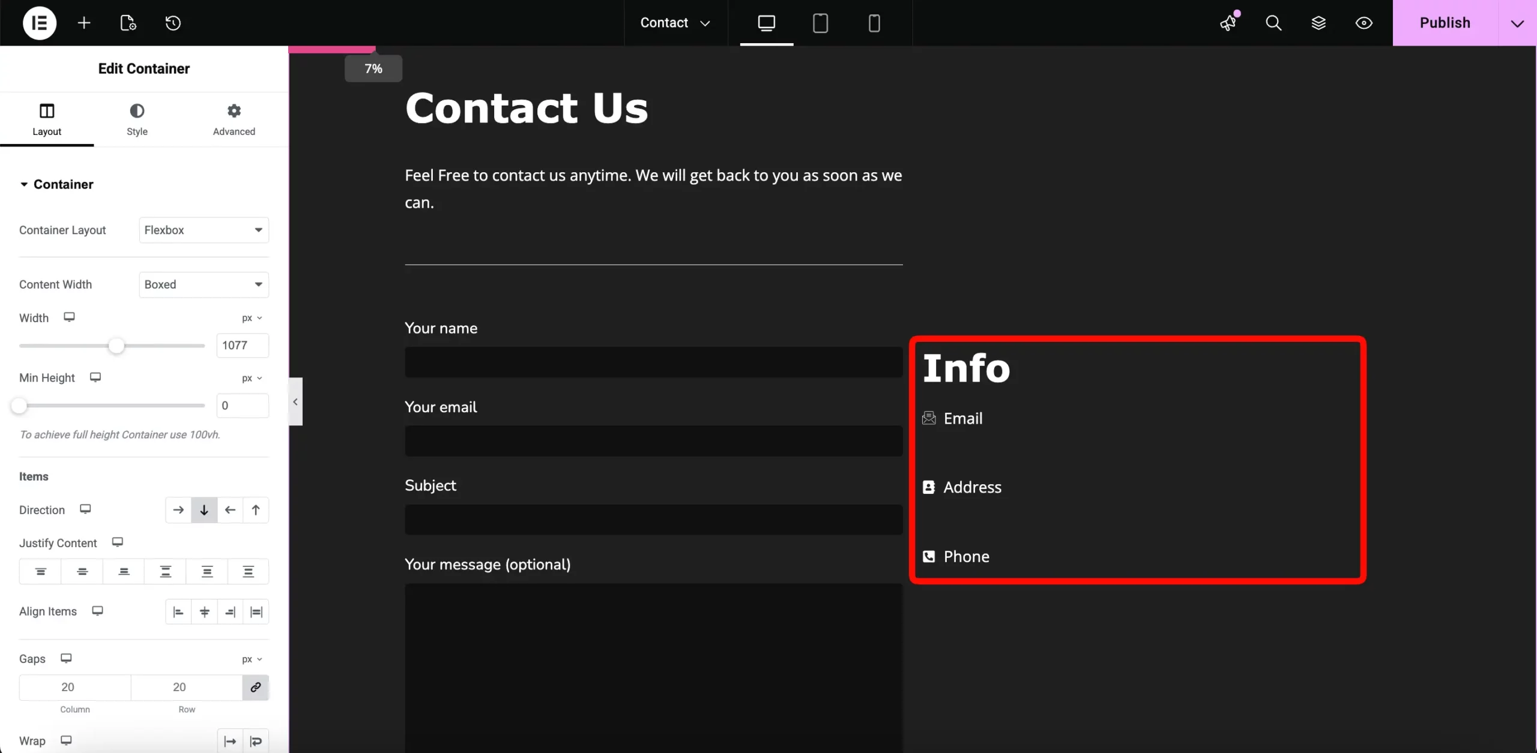The height and width of the screenshot is (753, 1537).
Task: Add a new element with the plus icon
Action: tap(83, 23)
